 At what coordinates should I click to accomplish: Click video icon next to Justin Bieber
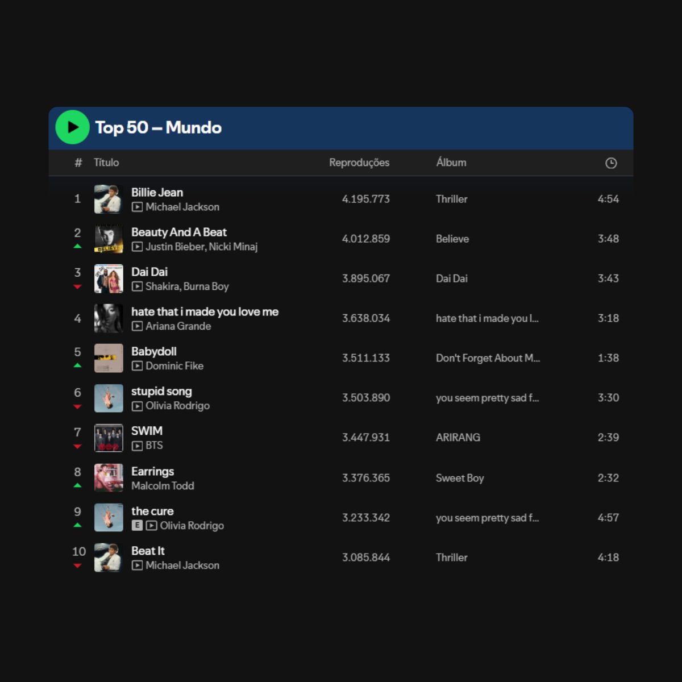click(137, 247)
